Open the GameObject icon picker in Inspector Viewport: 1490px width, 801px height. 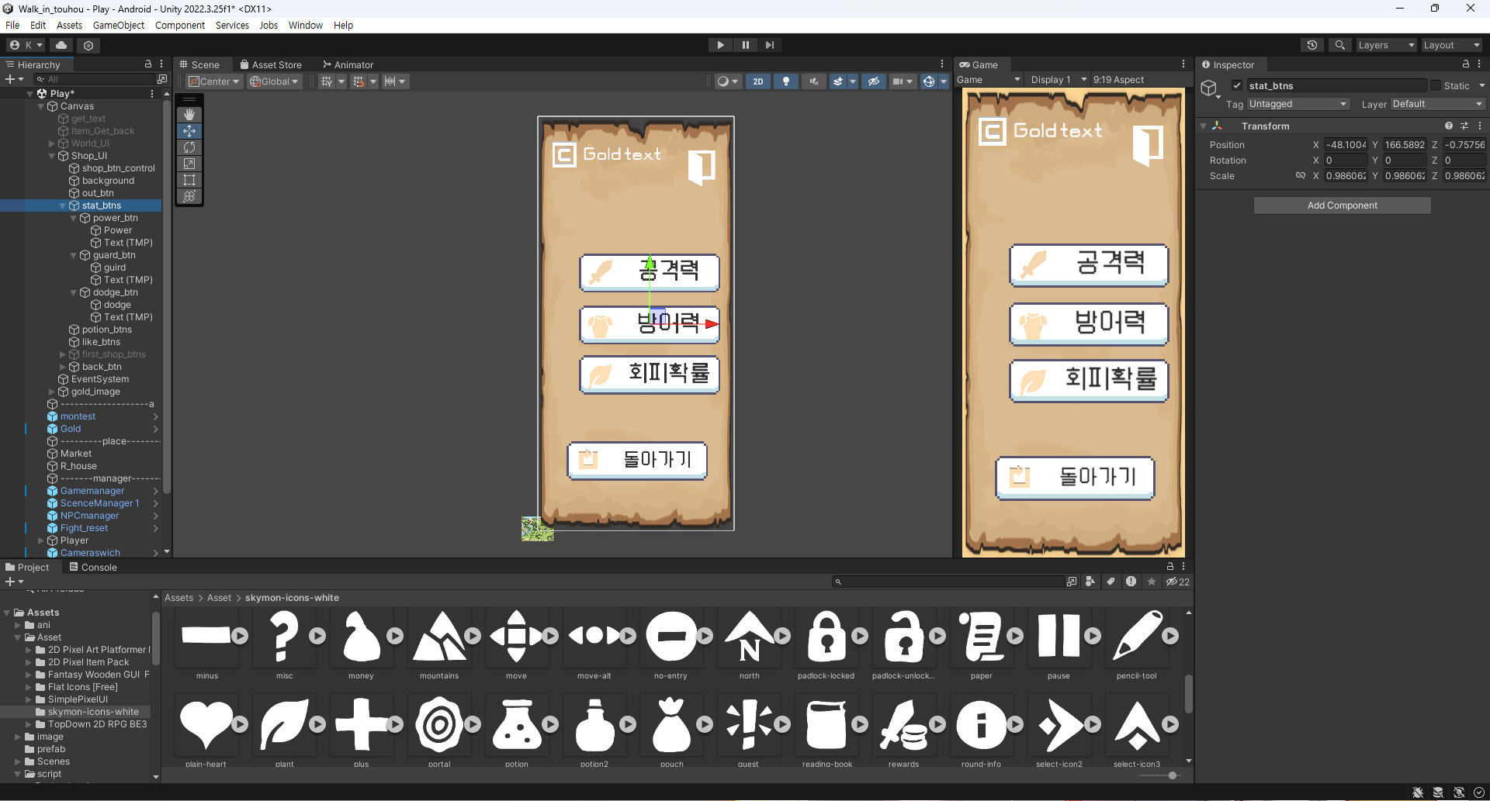pos(1210,88)
